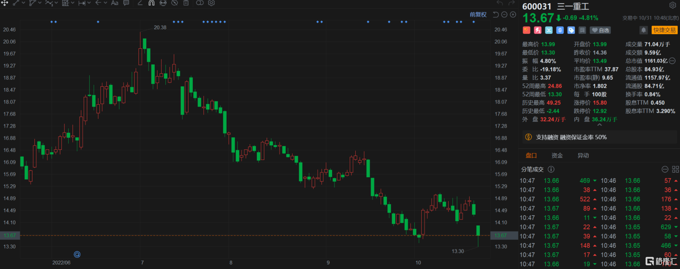This screenshot has width=680, height=269.
Task: Reset chart view with the return icon
Action: pos(496,14)
